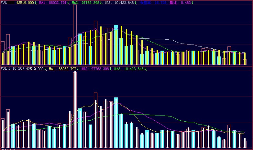Click the down arrow after lower panel 42519.000
This screenshot has width=253, height=150.
[x=45, y=69]
